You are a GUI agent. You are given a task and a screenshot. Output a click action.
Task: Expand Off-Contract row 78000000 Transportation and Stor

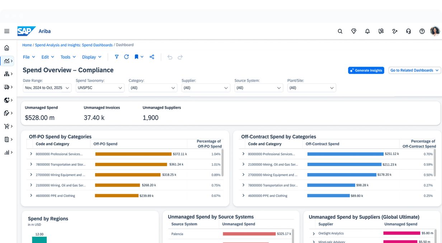coord(243,185)
